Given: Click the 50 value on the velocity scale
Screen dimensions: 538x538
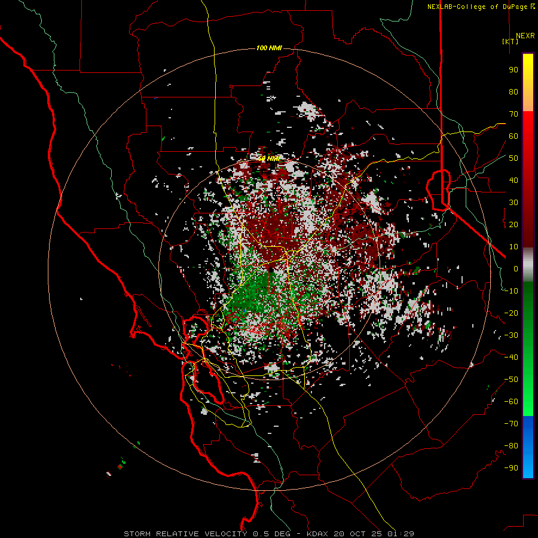Looking at the screenshot, I should [x=513, y=158].
